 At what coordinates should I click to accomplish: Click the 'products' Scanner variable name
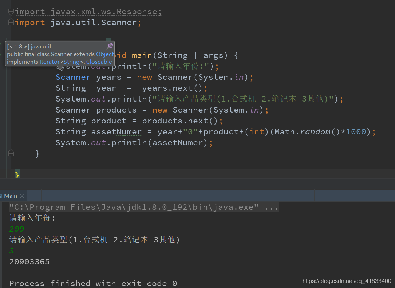tap(116, 110)
